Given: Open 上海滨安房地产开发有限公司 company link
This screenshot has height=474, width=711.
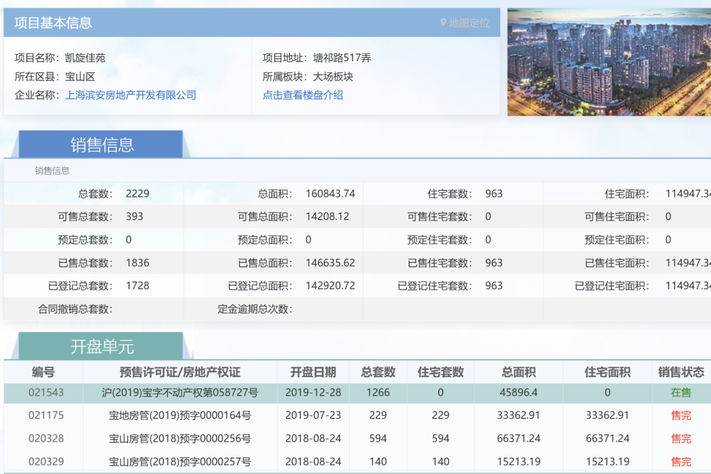Looking at the screenshot, I should click(x=130, y=95).
